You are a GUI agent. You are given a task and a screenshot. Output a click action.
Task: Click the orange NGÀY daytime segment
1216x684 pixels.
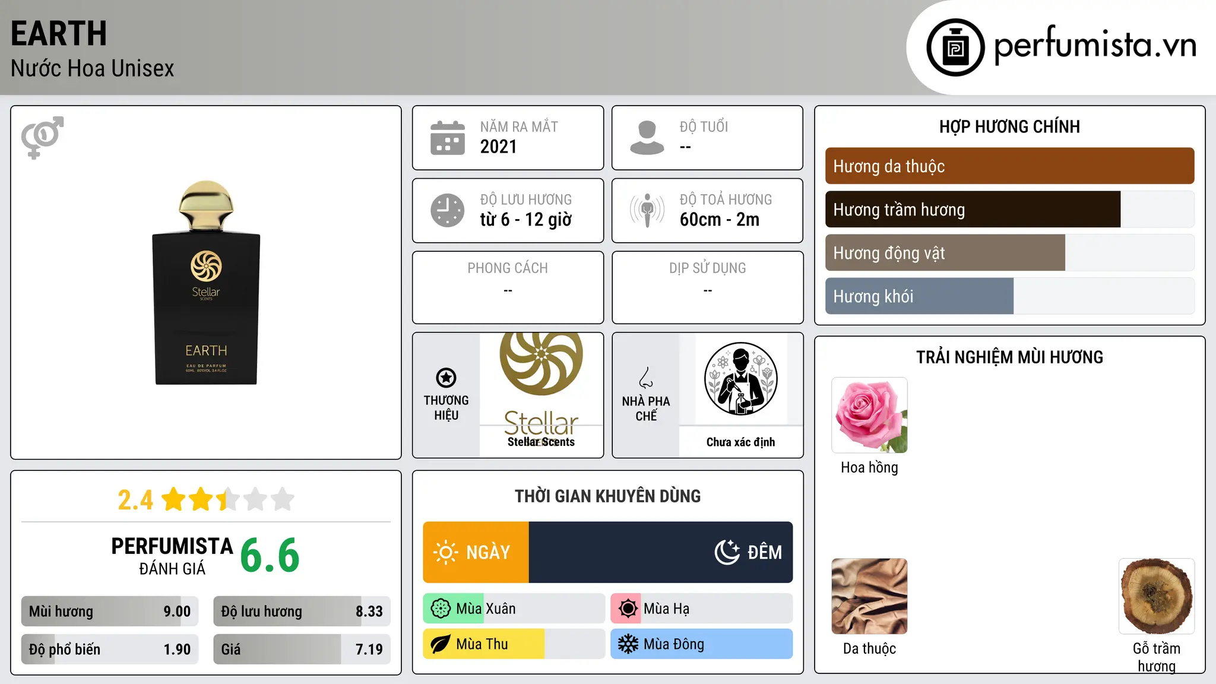coord(476,552)
